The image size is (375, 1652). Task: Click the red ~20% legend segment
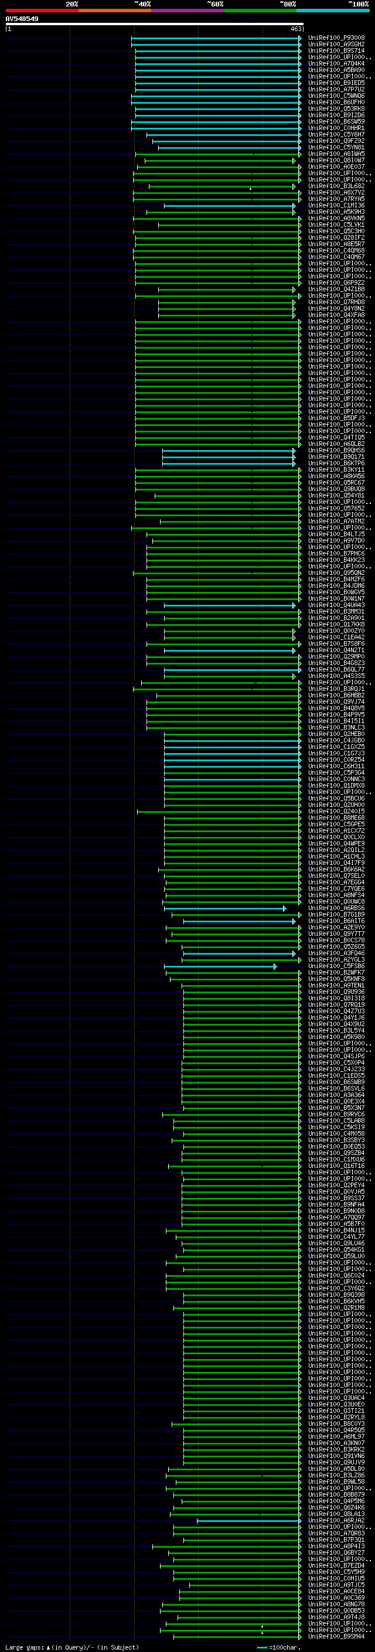[x=42, y=11]
